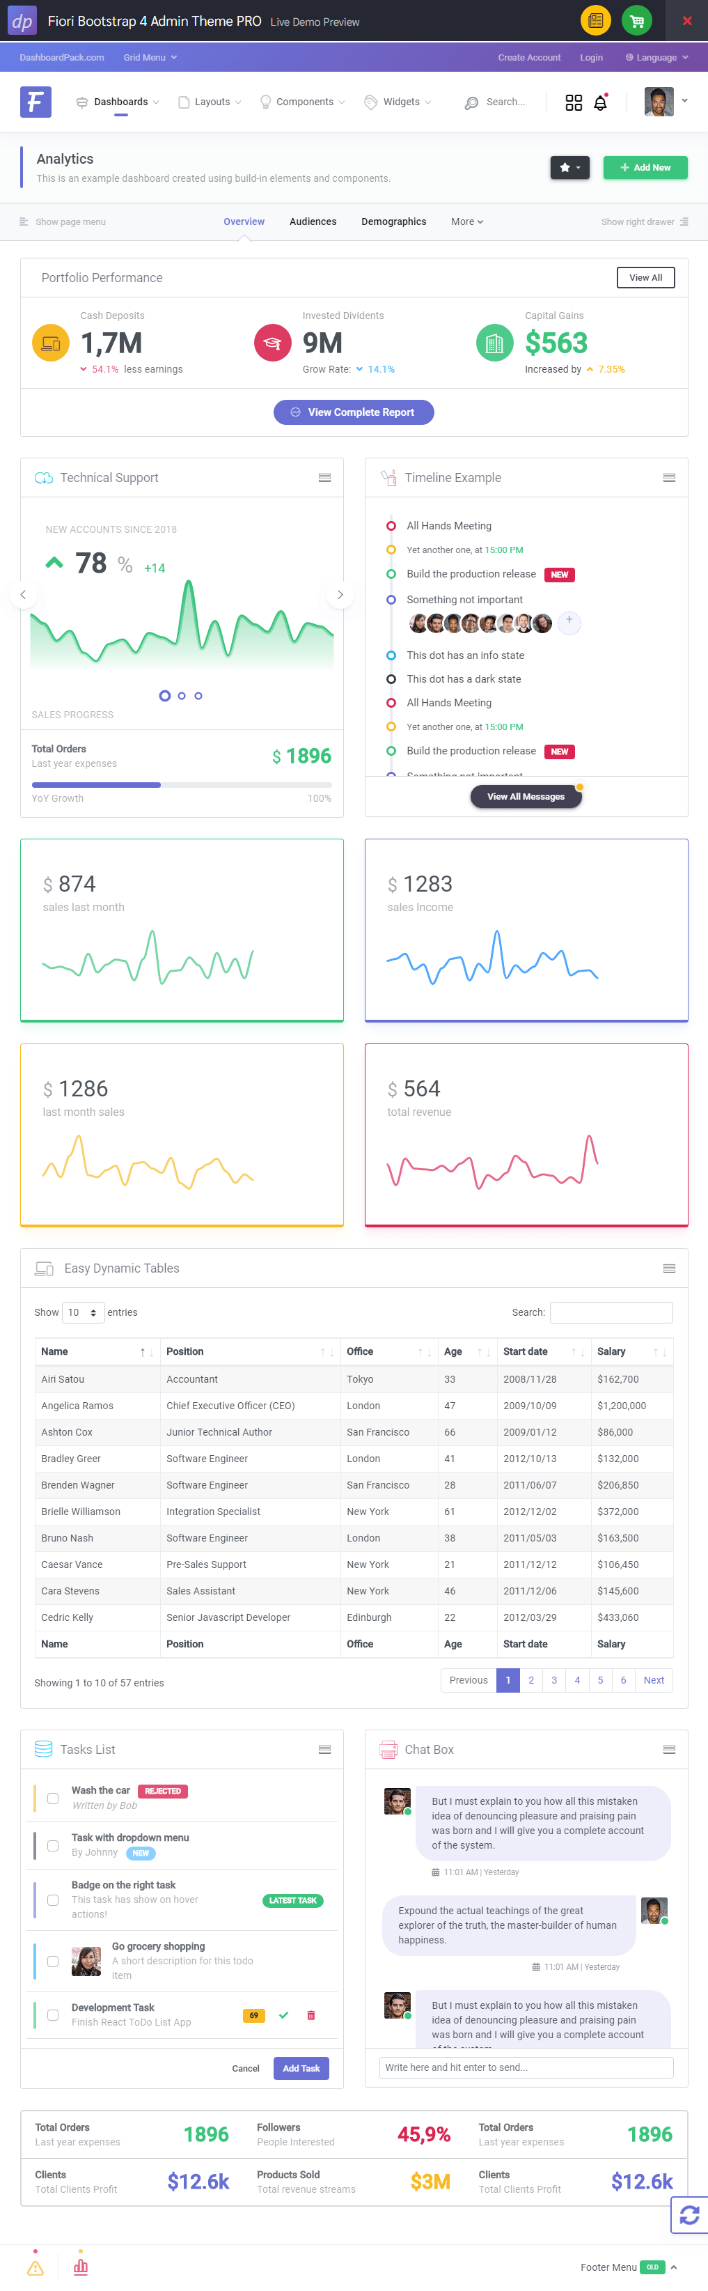Check the Wash the car task
The height and width of the screenshot is (2291, 708).
pos(54,1799)
